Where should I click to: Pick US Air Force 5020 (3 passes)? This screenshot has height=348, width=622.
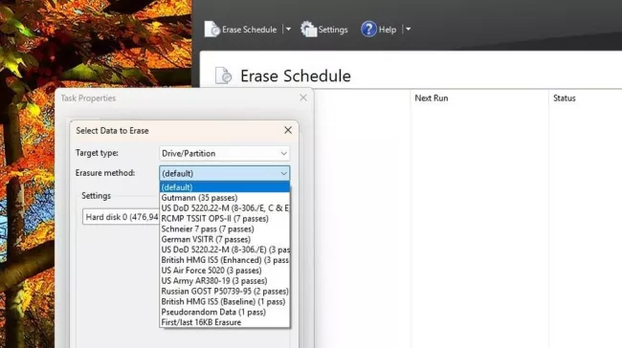click(x=225, y=271)
